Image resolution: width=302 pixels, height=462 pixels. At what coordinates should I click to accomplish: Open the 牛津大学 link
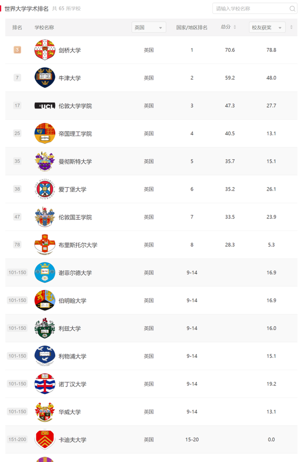pyautogui.click(x=70, y=78)
